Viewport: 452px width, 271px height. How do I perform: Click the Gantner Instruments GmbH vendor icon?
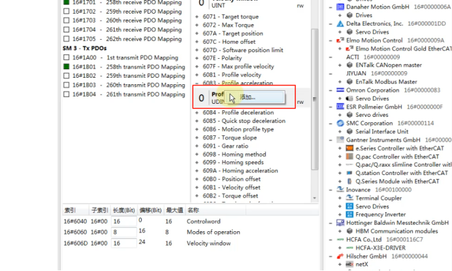coord(340,140)
